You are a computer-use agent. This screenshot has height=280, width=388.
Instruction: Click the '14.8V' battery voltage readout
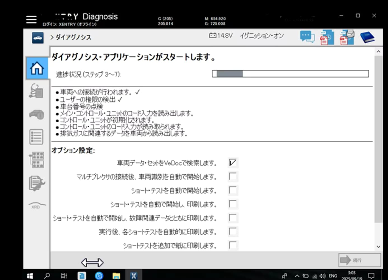pos(221,36)
